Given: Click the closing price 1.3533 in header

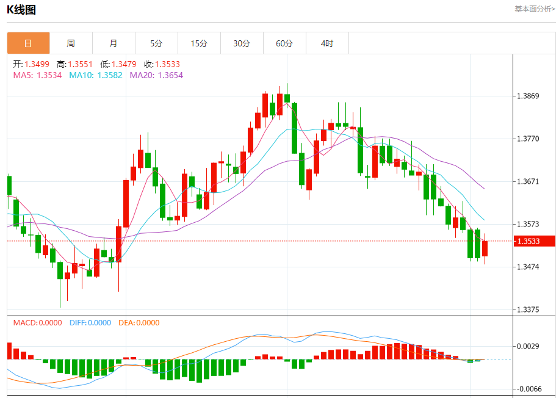Looking at the screenshot, I should 168,64.
